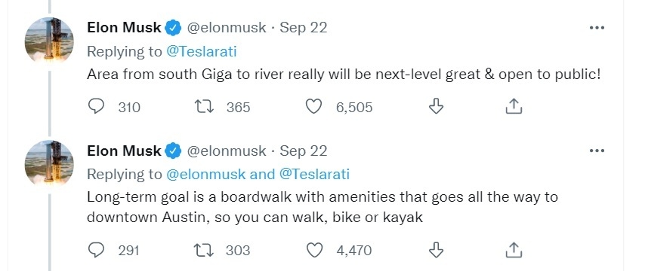The image size is (645, 271).
Task: Open more options on the first tweet
Action: [597, 28]
